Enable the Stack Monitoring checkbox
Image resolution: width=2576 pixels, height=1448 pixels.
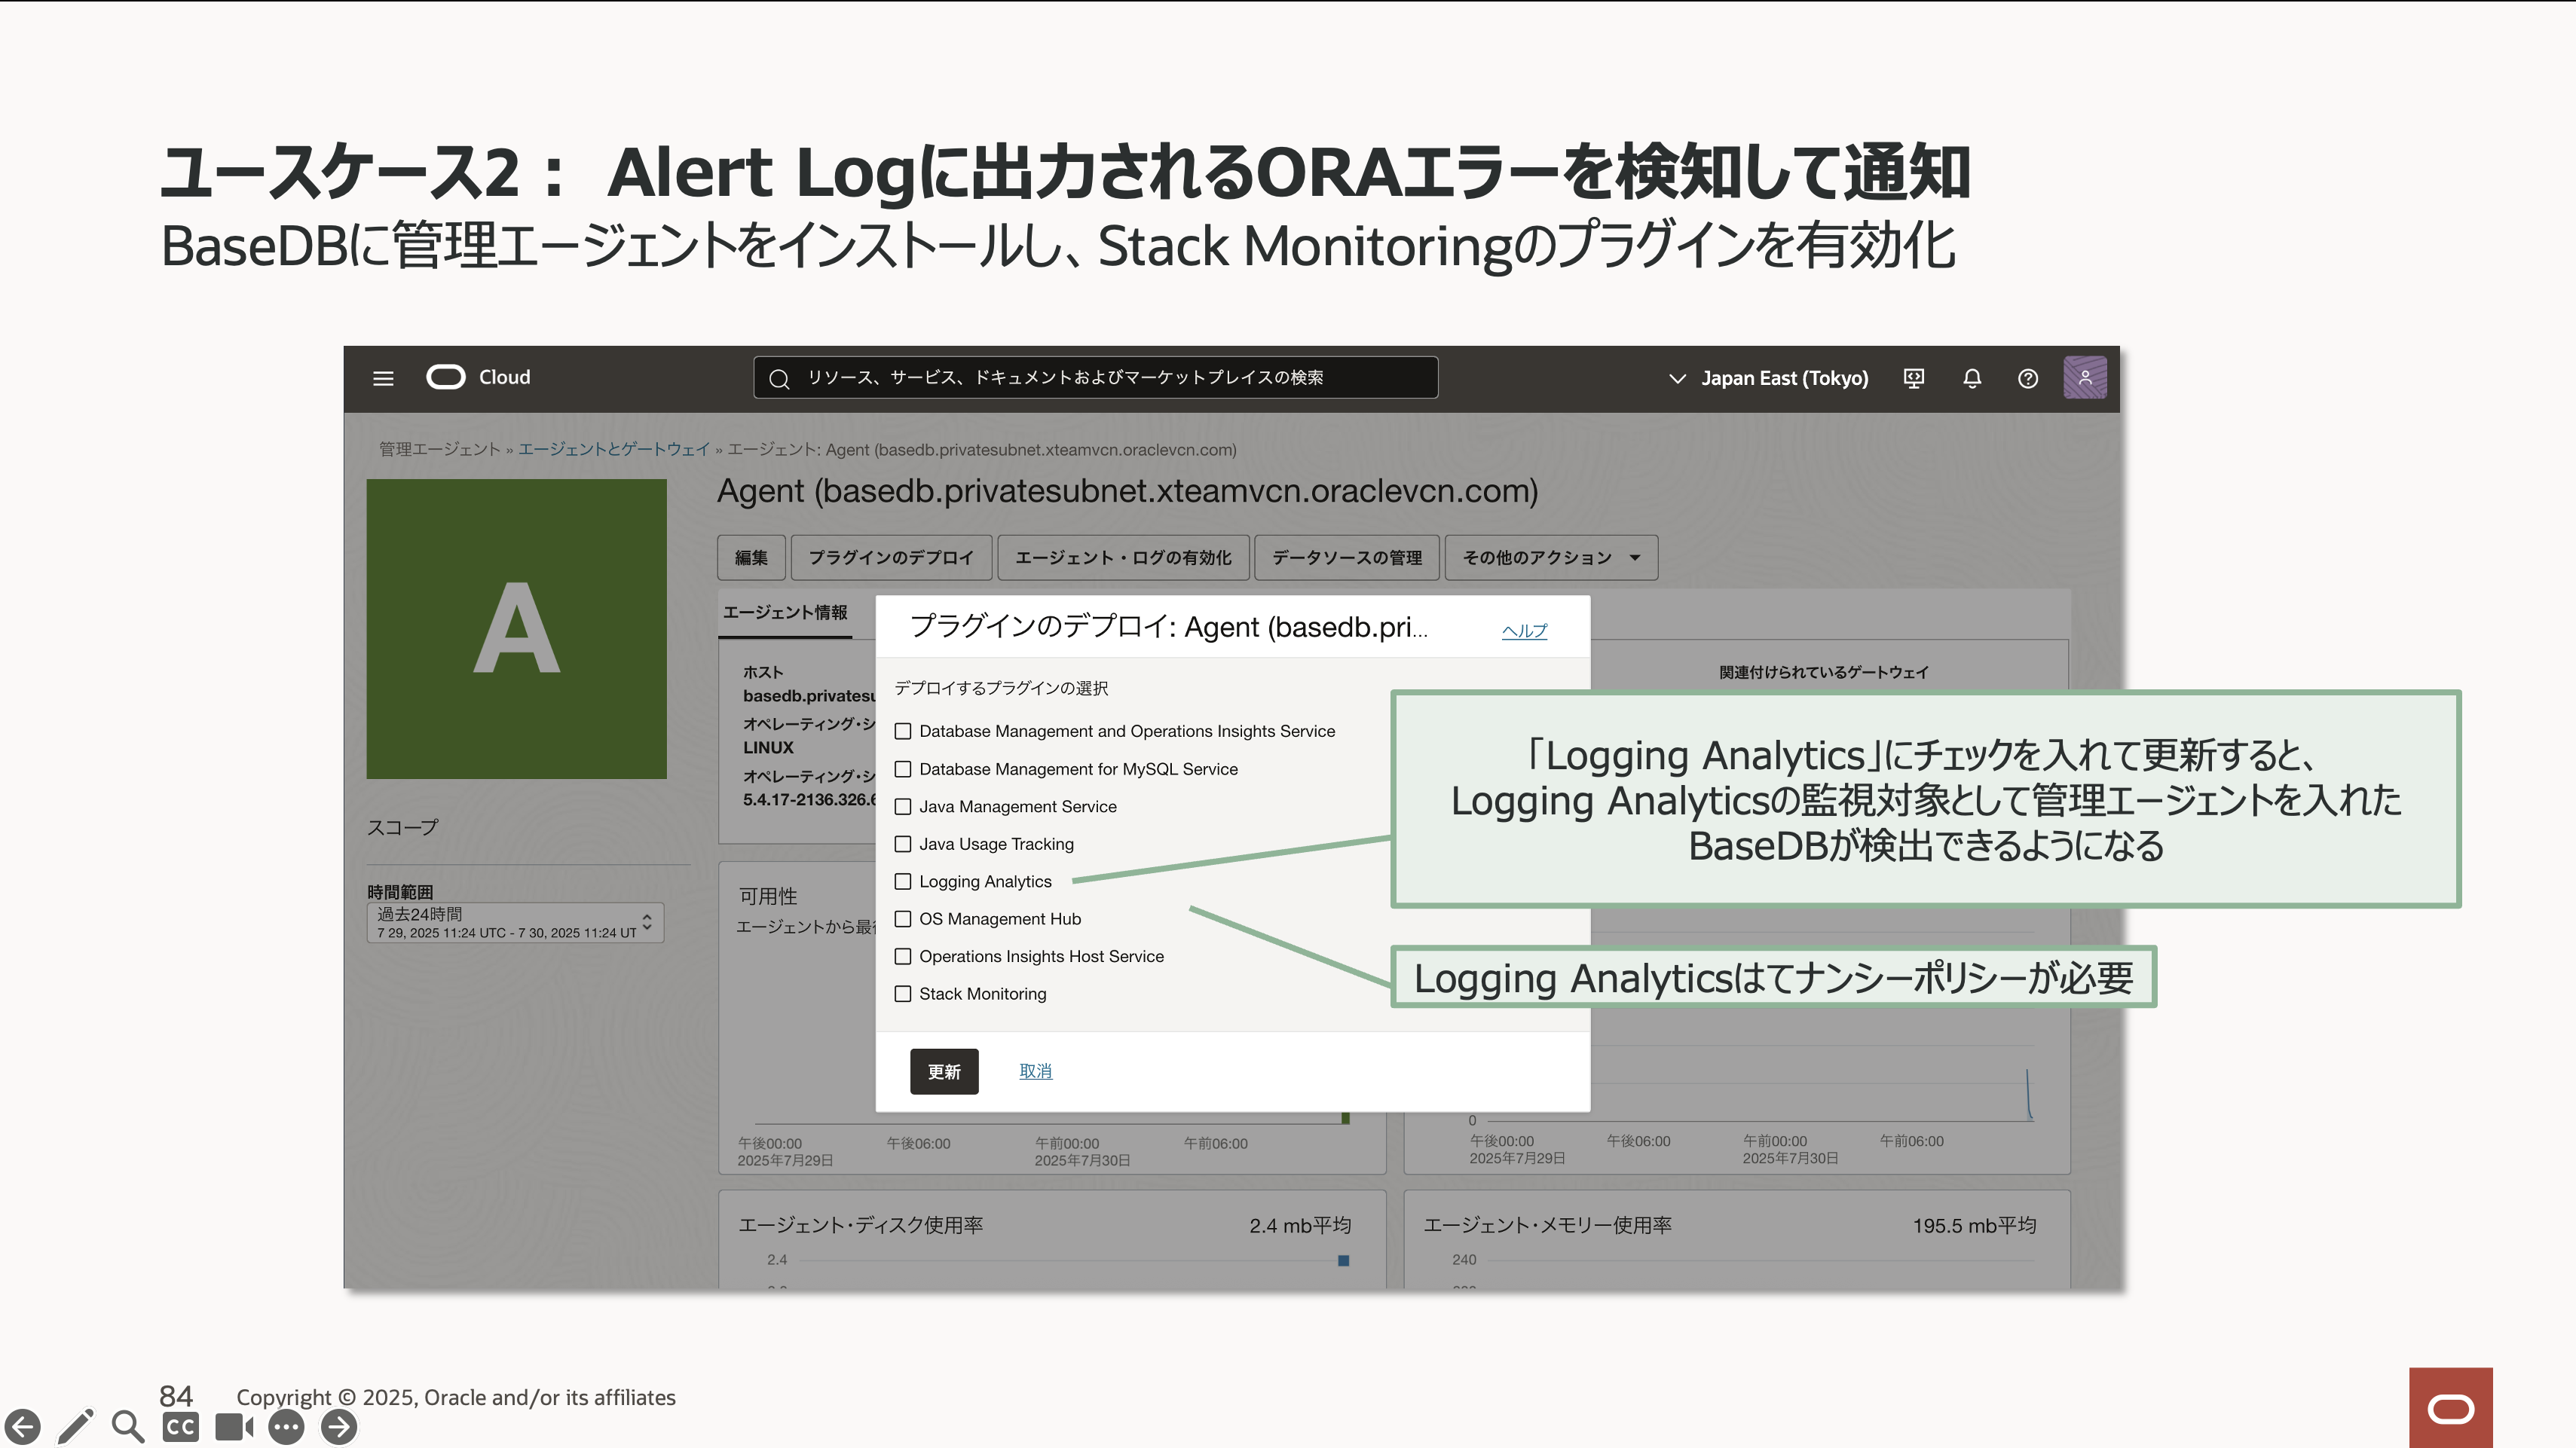tap(903, 993)
